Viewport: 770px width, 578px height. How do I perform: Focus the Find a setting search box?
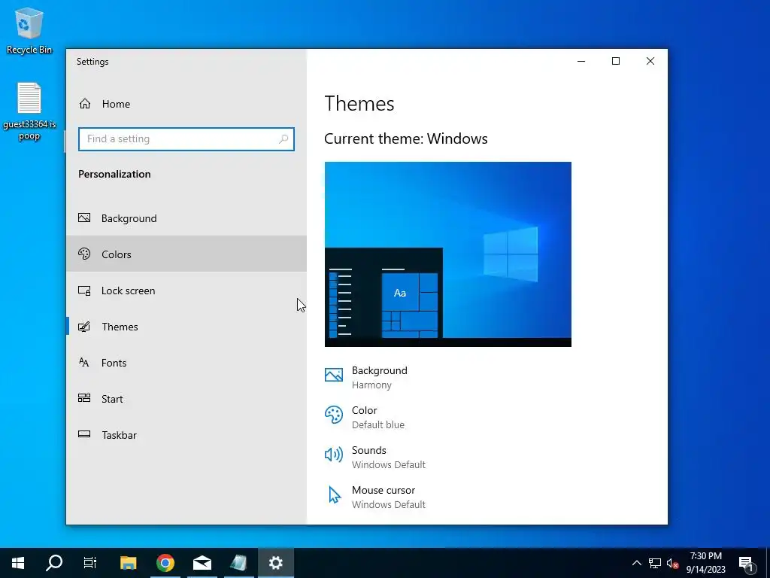[x=186, y=139]
